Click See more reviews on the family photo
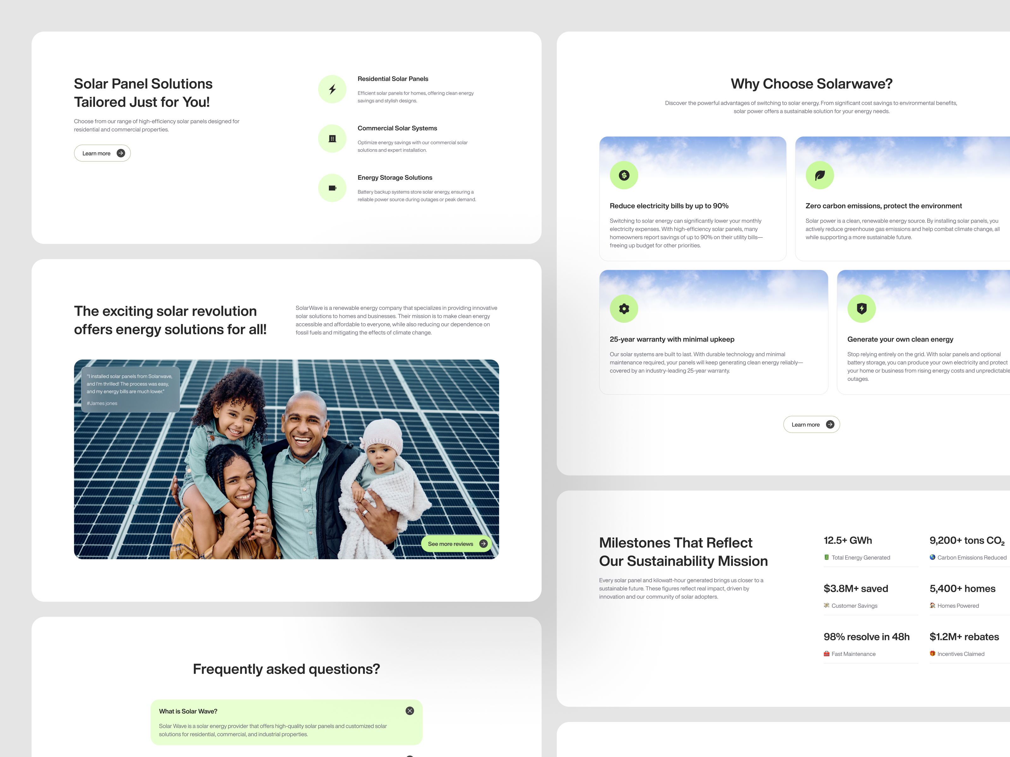This screenshot has width=1010, height=757. pos(456,543)
